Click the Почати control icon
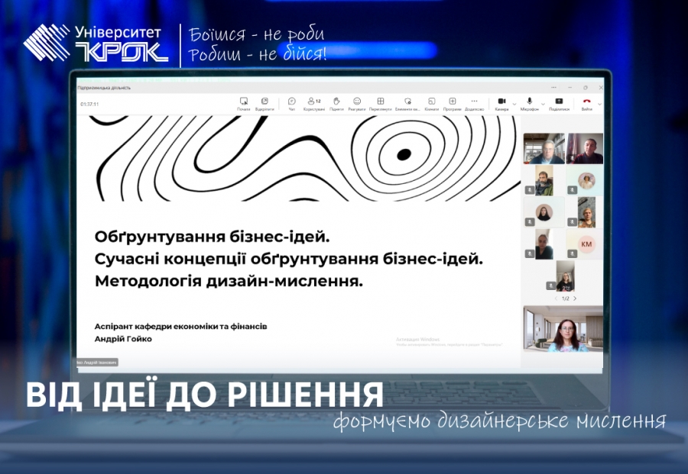 point(244,102)
